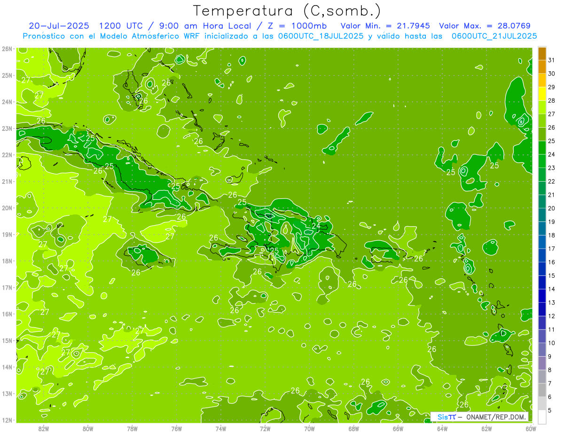Click the "70W" longitude axis label

point(309,428)
